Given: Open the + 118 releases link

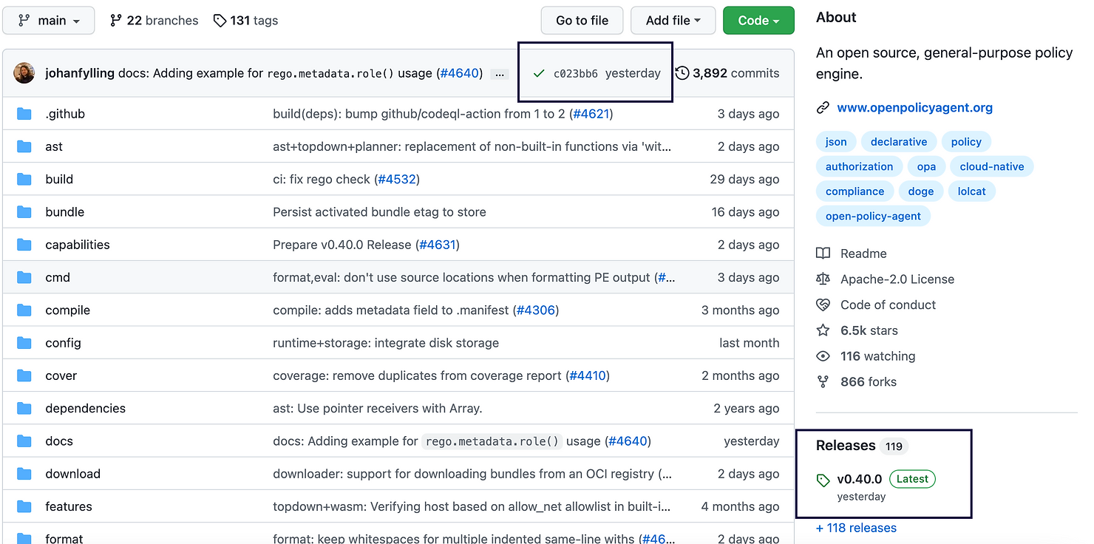Looking at the screenshot, I should click(x=856, y=528).
